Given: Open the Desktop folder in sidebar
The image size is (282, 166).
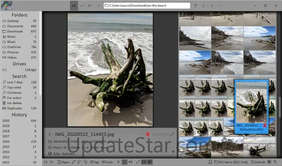Looking at the screenshot, I should pyautogui.click(x=19, y=21).
